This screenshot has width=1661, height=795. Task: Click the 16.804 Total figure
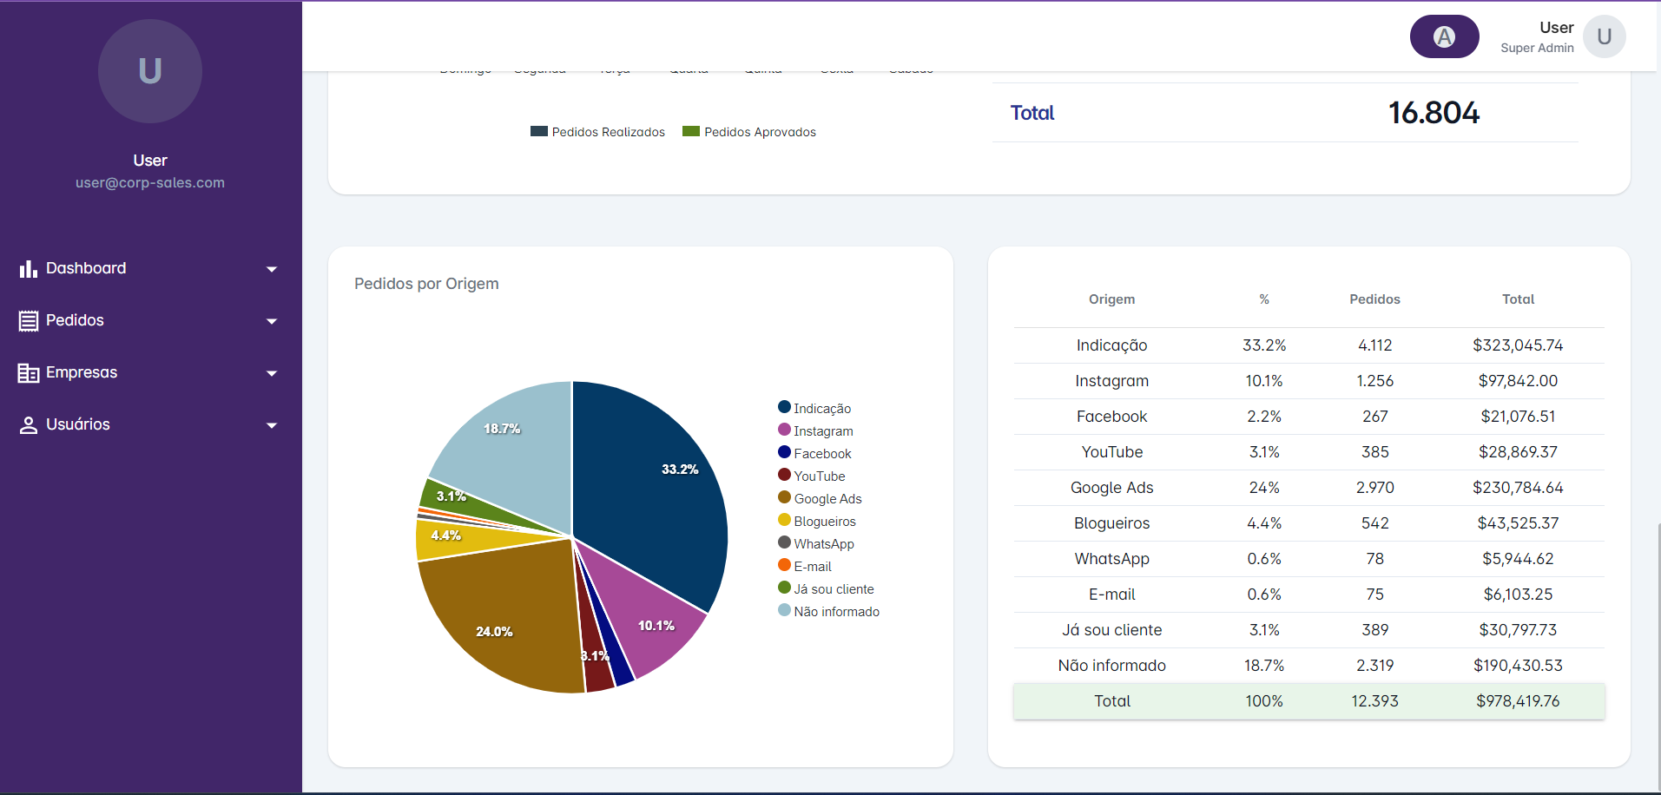click(x=1434, y=113)
